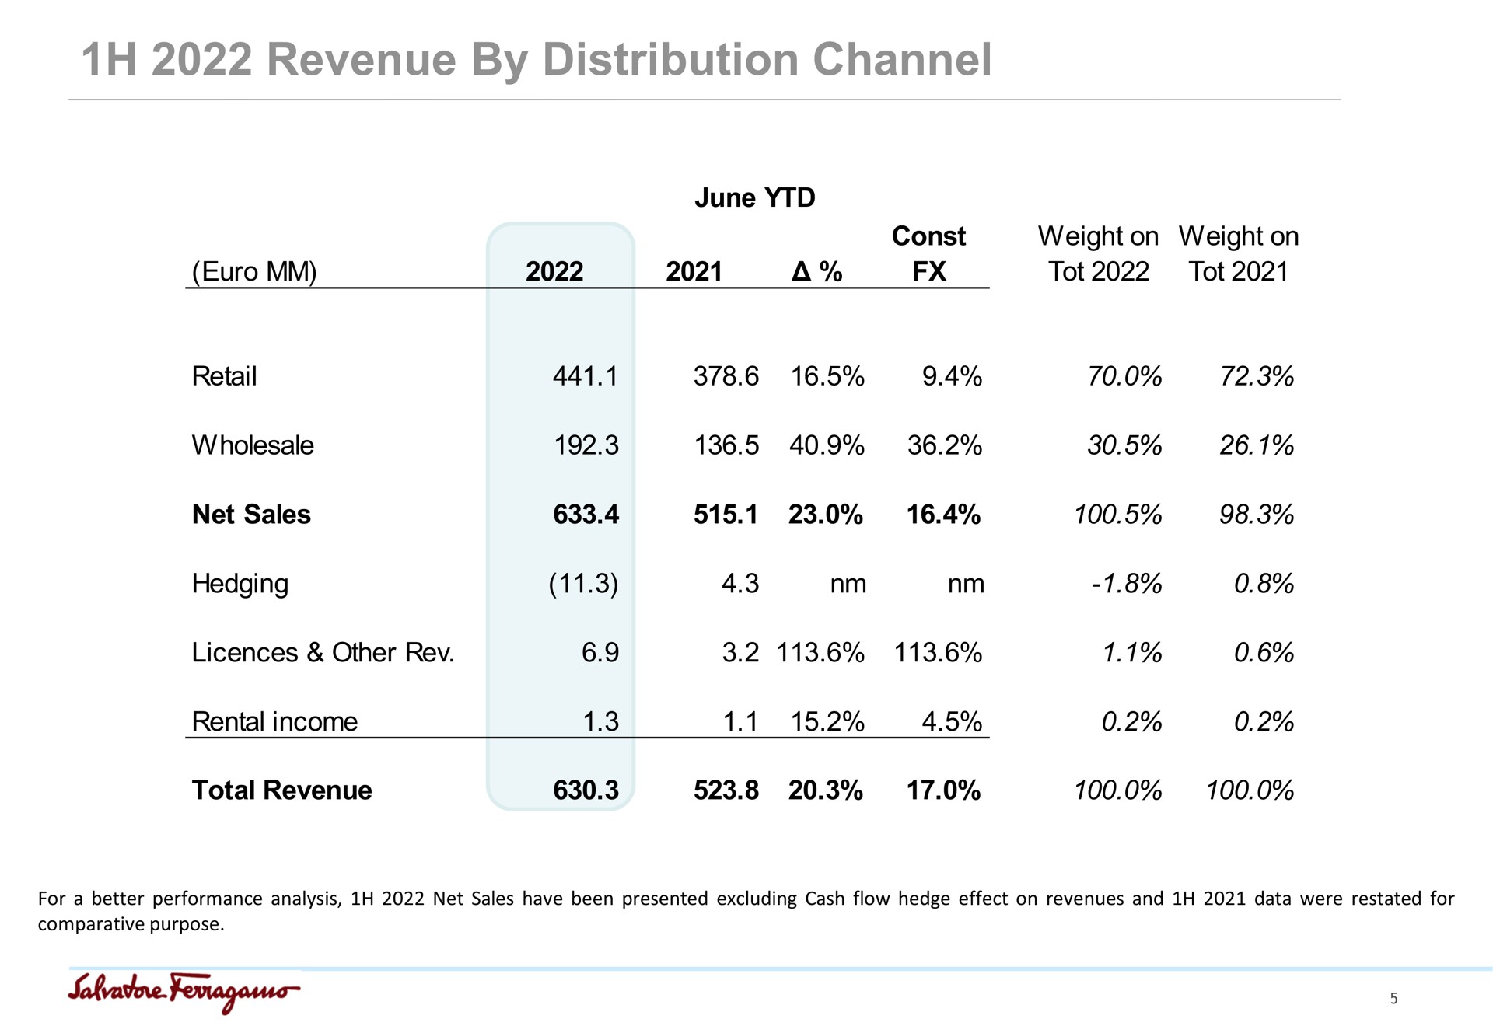Click Wholesale weight 30.5%

[x=1124, y=445]
